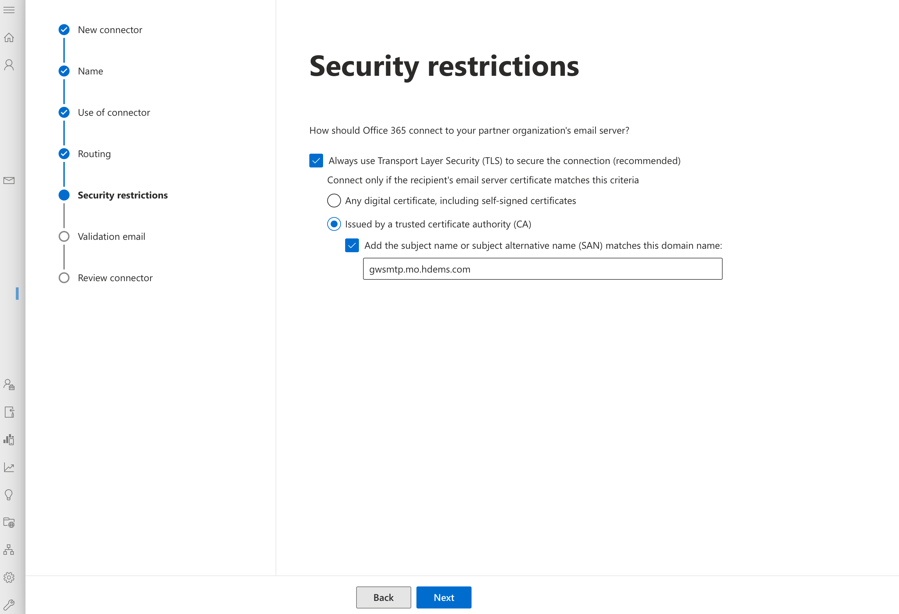The width and height of the screenshot is (899, 614).
Task: Click 'Connect only if the recipient's email server' text
Action: [x=483, y=180]
